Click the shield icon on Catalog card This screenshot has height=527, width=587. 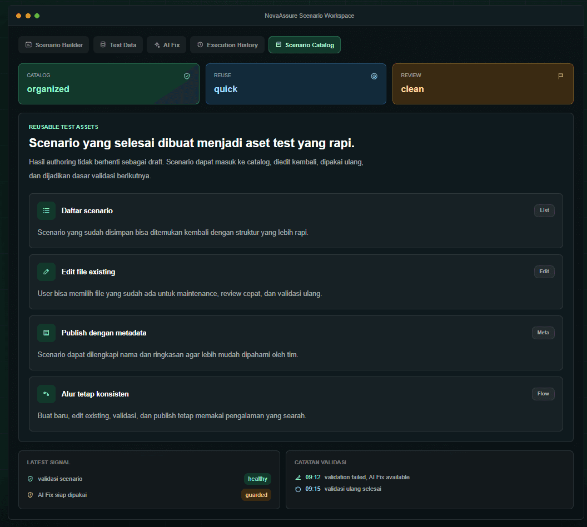(187, 76)
